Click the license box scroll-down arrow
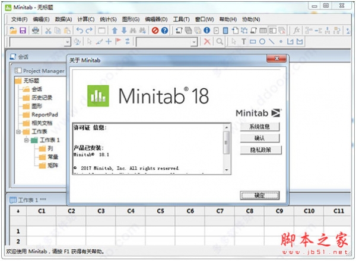The width and height of the screenshot is (356, 261). [x=226, y=170]
